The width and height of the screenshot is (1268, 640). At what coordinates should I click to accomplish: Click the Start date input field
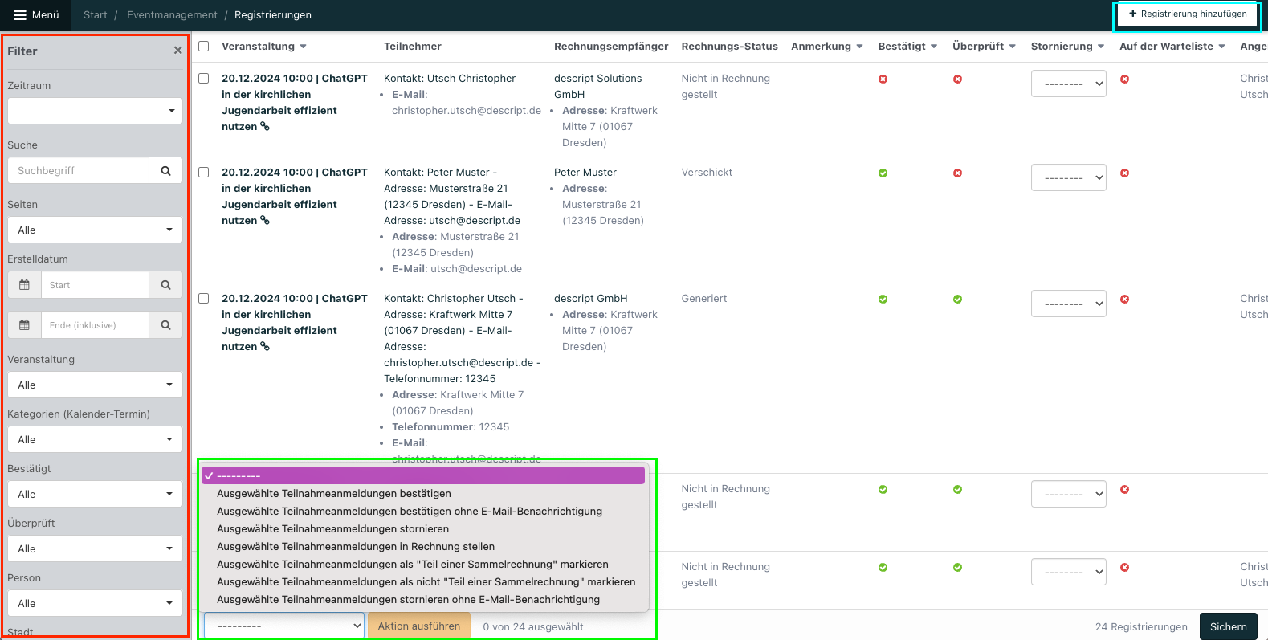[x=95, y=285]
